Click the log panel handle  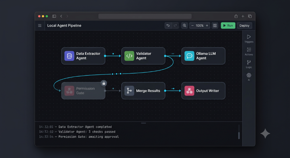click(x=144, y=123)
